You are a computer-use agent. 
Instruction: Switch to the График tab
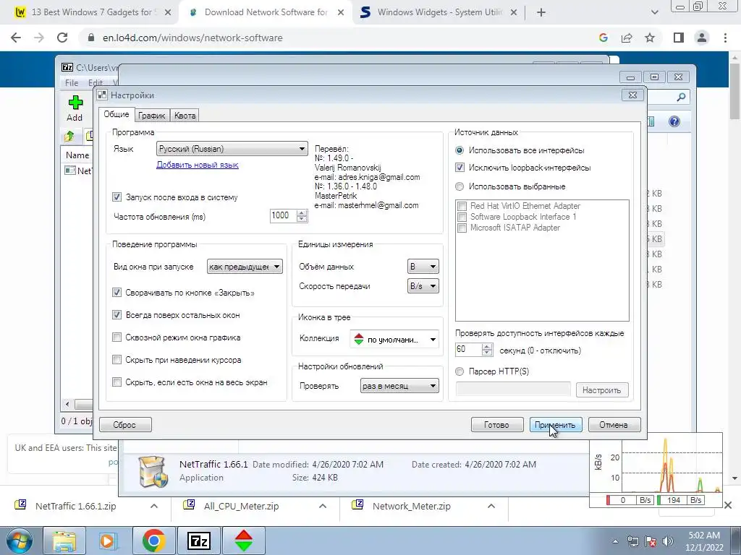click(152, 116)
